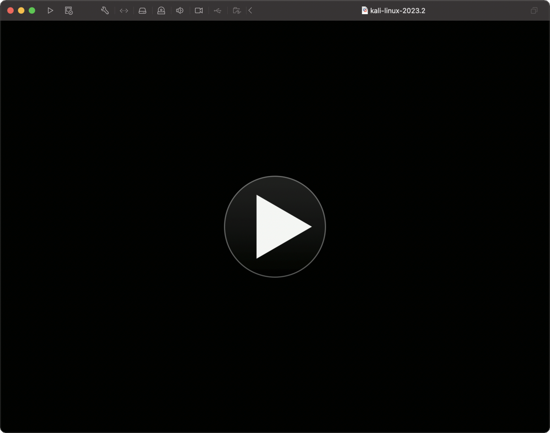
Task: Click the shared folders icon
Action: click(x=236, y=11)
